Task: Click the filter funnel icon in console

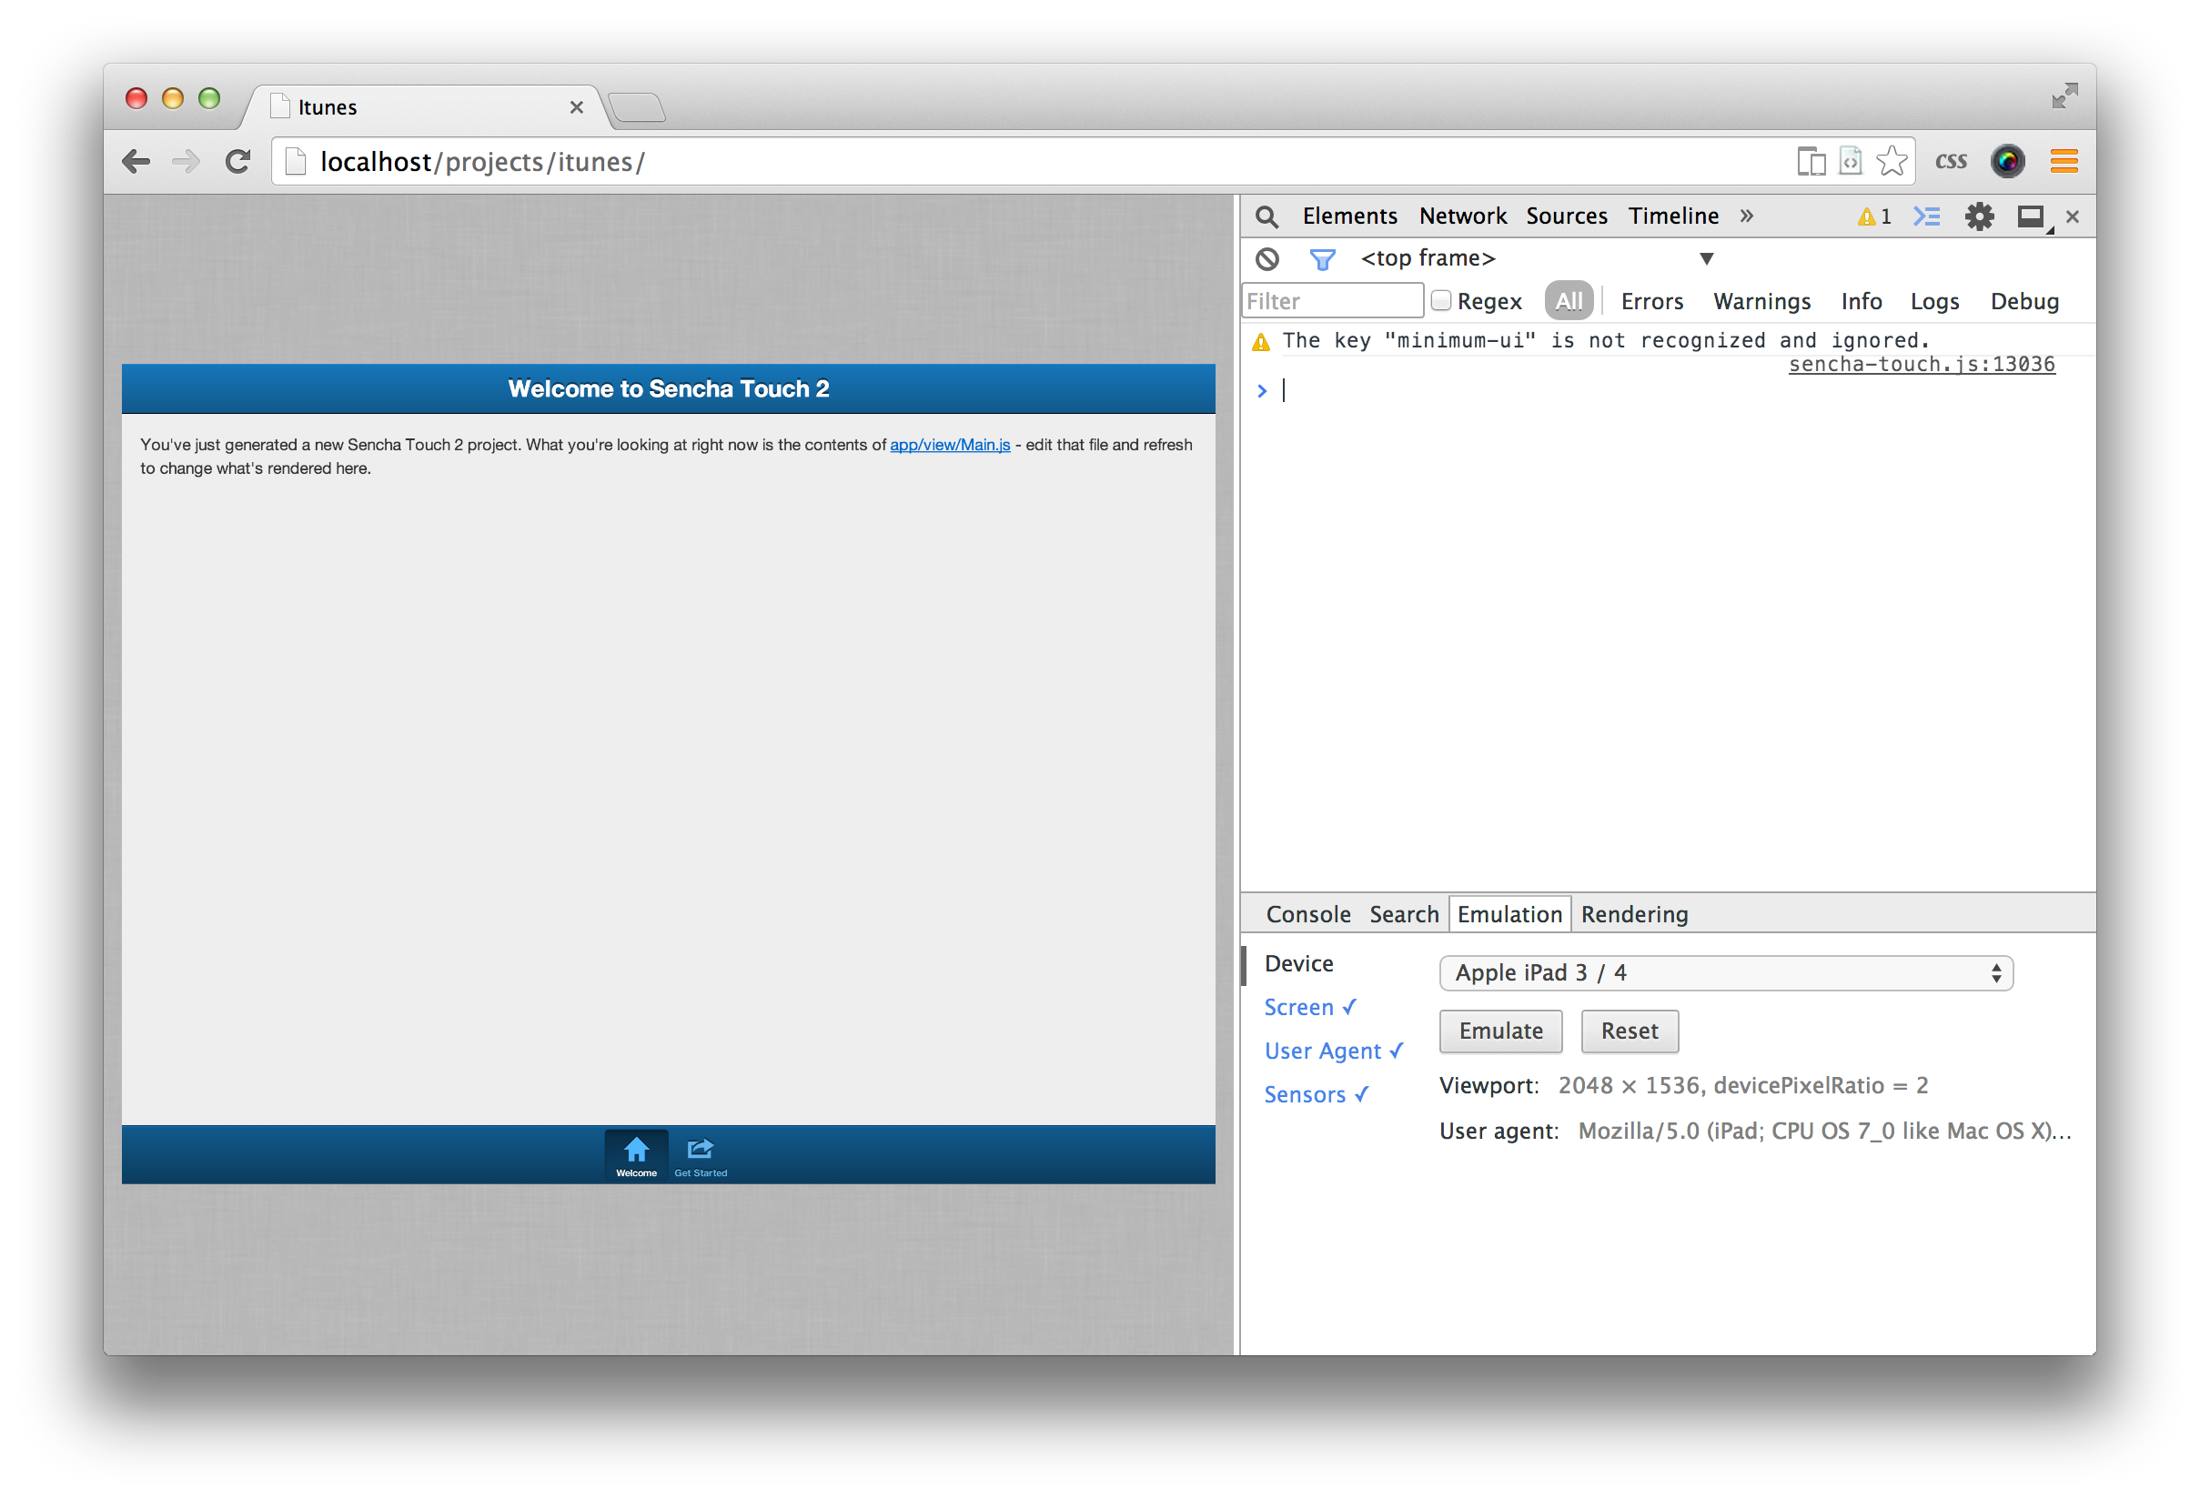Action: 1322,257
